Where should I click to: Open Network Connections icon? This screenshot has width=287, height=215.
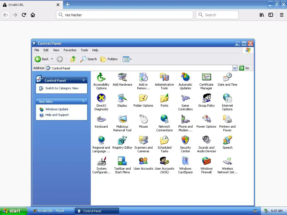click(x=164, y=123)
